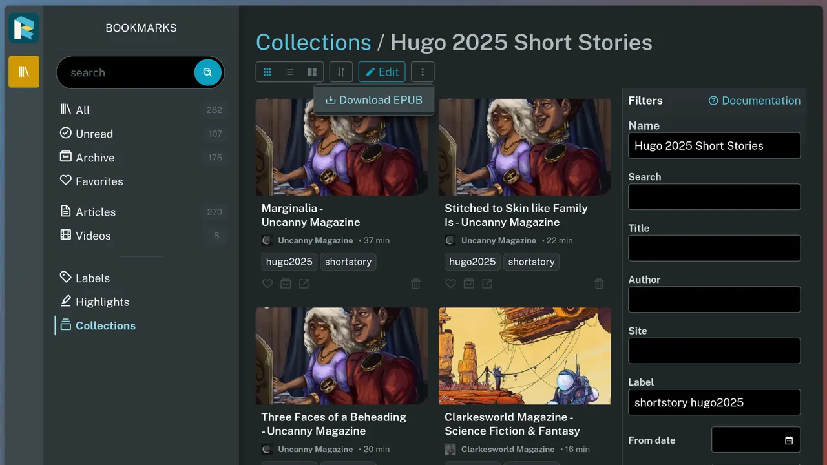
Task: Open the Documentation link in Filters
Action: [755, 101]
